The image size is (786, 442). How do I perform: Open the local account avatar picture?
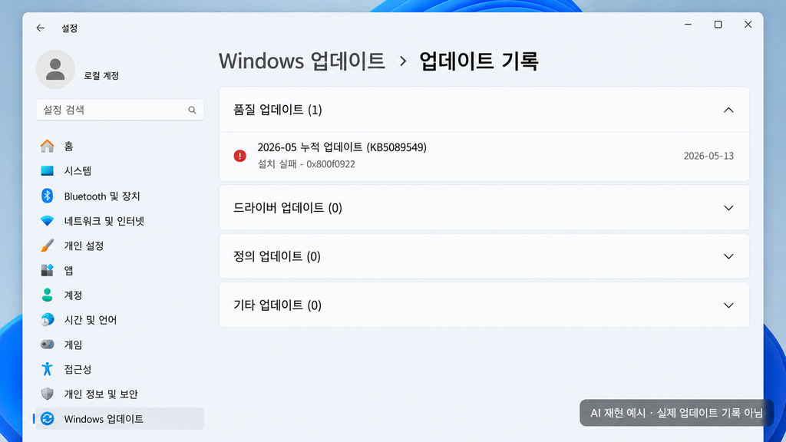point(55,69)
